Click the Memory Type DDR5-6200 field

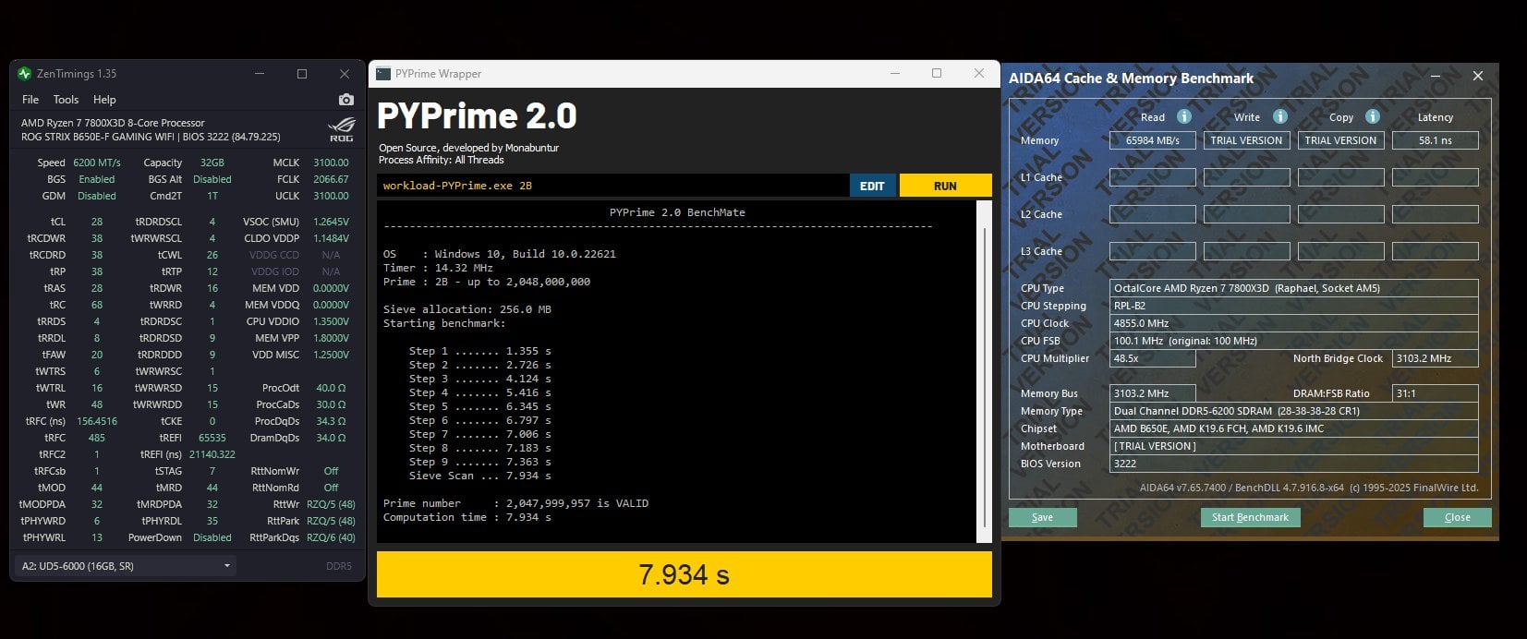coord(1293,411)
